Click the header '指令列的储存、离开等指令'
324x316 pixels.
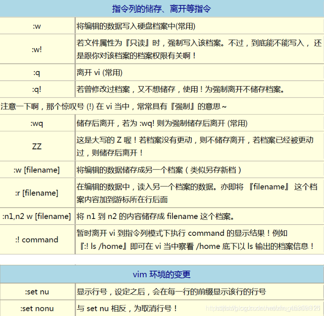(161, 9)
